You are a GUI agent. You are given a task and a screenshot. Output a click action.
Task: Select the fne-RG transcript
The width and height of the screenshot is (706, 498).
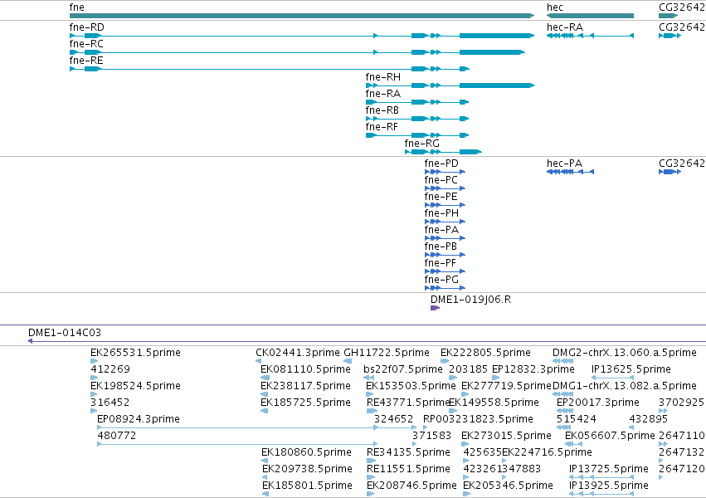444,152
